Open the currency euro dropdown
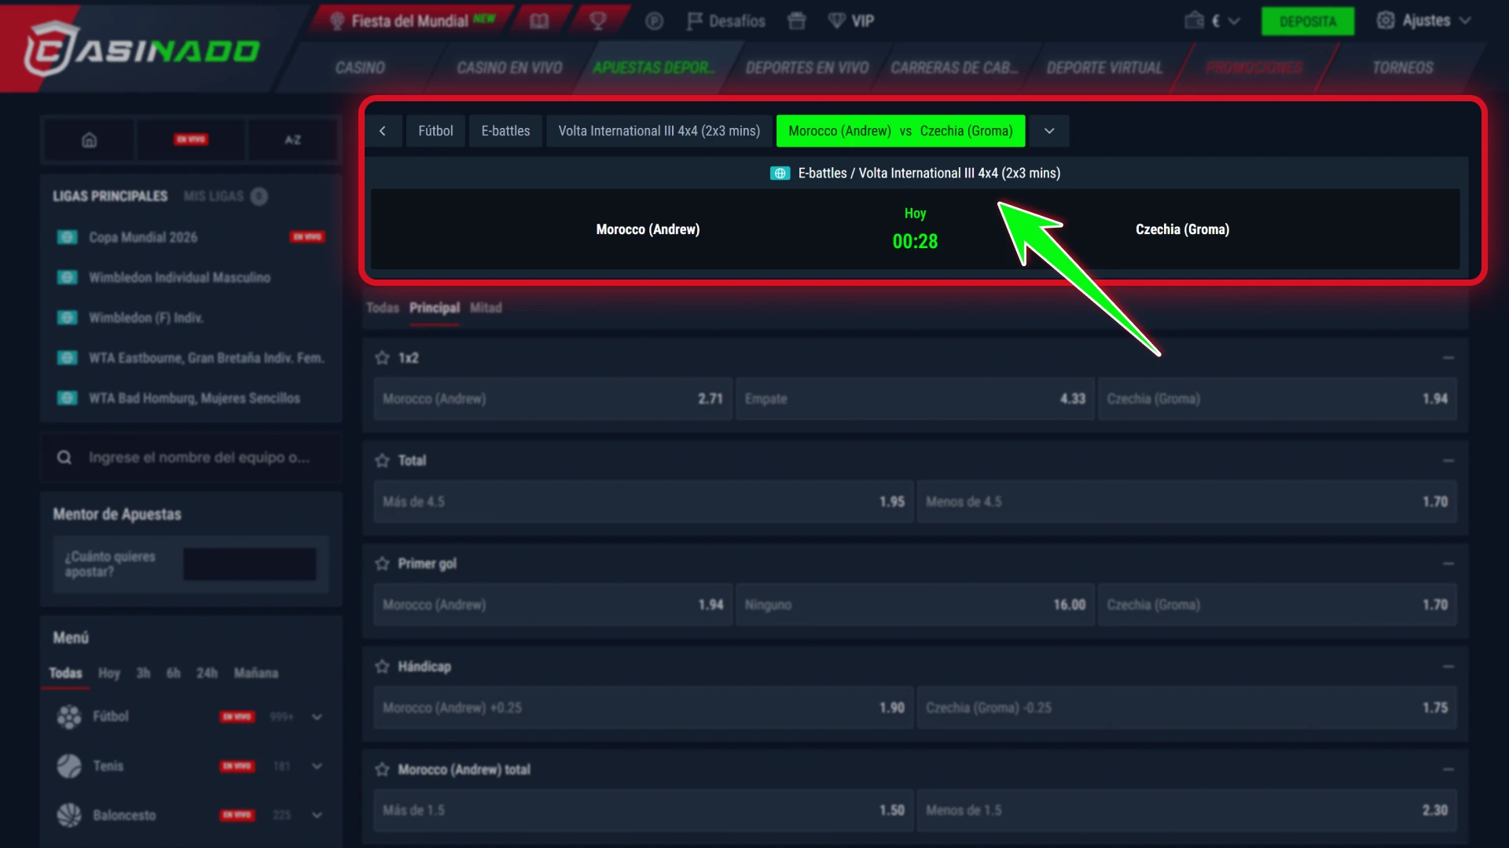The height and width of the screenshot is (848, 1509). pyautogui.click(x=1226, y=21)
